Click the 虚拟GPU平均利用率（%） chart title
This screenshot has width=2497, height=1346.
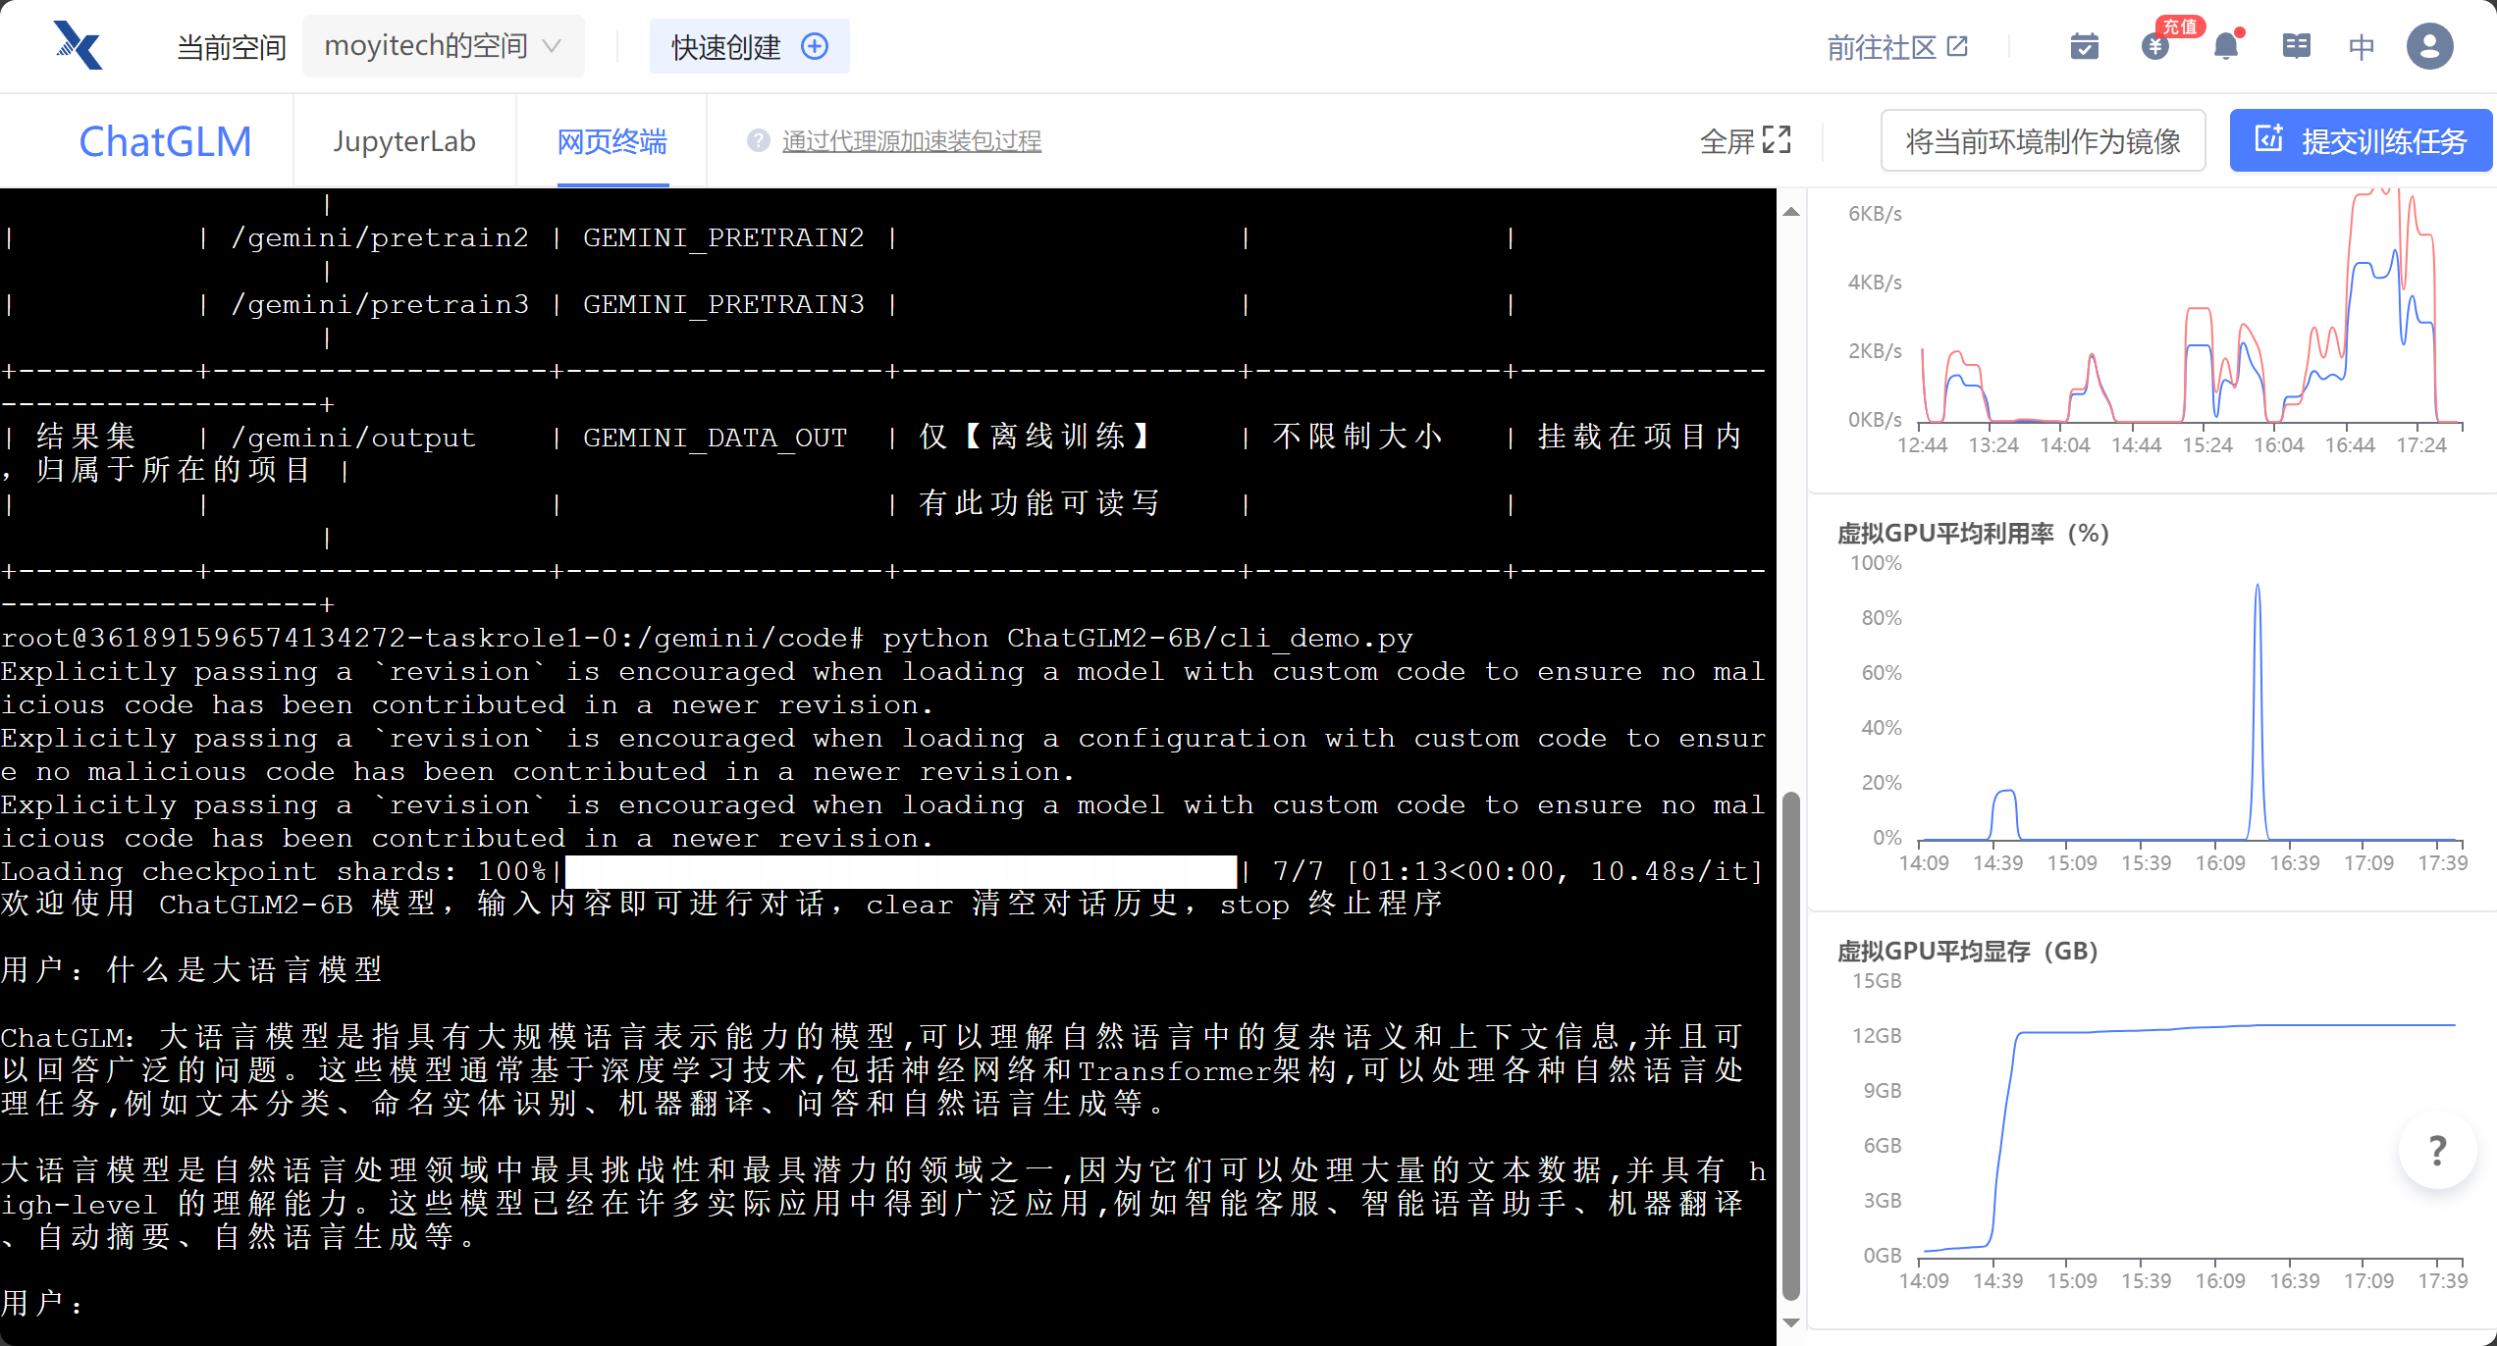click(1972, 533)
